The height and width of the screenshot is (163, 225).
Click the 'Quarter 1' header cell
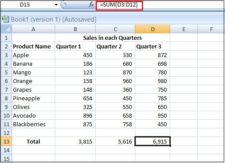[x=75, y=46]
